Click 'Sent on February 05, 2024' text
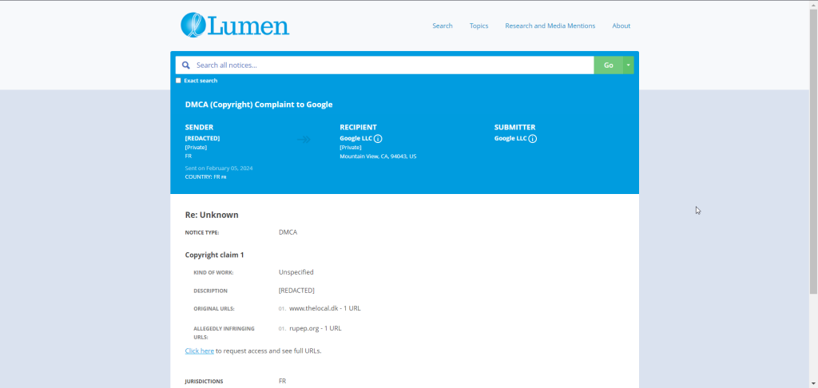The height and width of the screenshot is (388, 818). click(219, 168)
